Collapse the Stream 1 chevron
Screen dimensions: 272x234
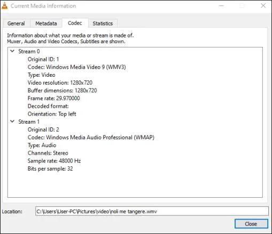click(12, 122)
